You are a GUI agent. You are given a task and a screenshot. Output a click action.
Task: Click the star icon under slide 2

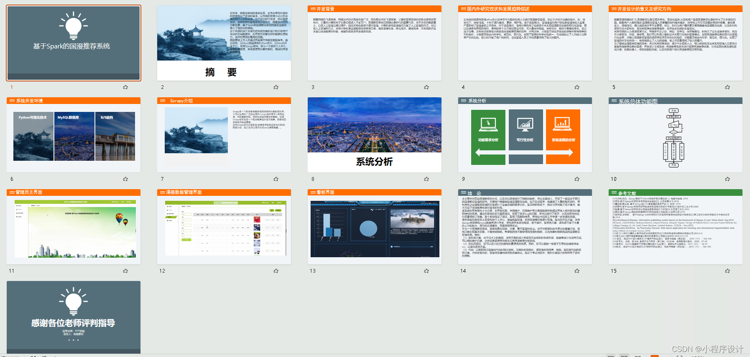276,87
